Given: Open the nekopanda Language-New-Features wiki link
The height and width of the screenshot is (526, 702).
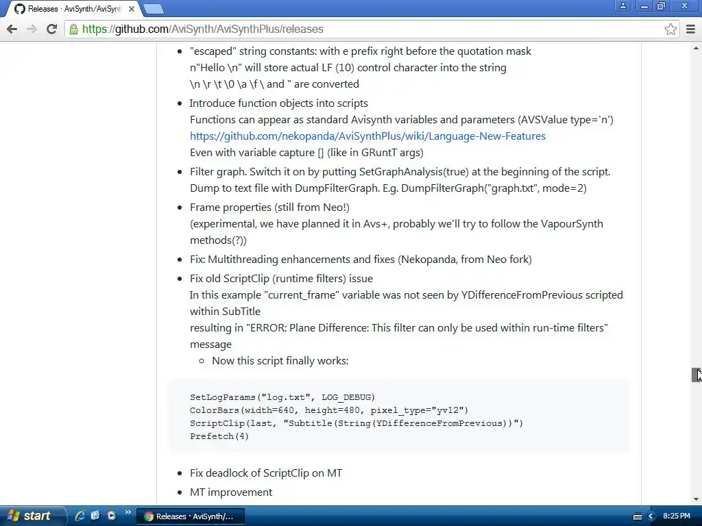Looking at the screenshot, I should (x=367, y=136).
